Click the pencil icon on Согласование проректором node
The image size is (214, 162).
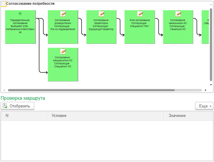tap(101, 14)
